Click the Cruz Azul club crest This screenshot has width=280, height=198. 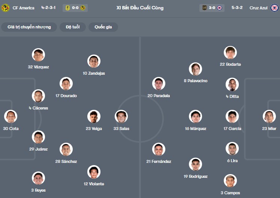coord(274,8)
